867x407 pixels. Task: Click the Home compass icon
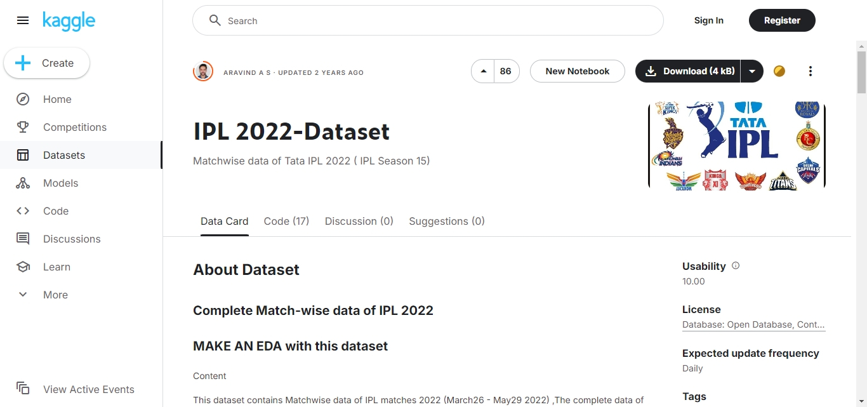tap(23, 99)
